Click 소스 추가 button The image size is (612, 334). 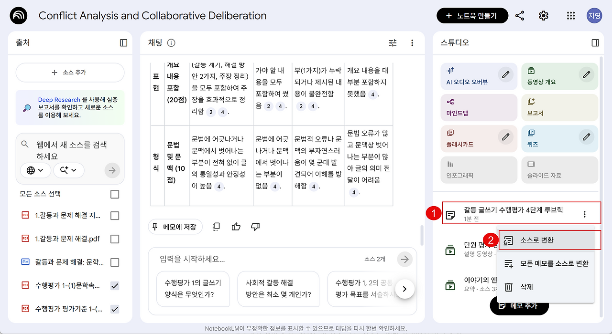point(70,73)
